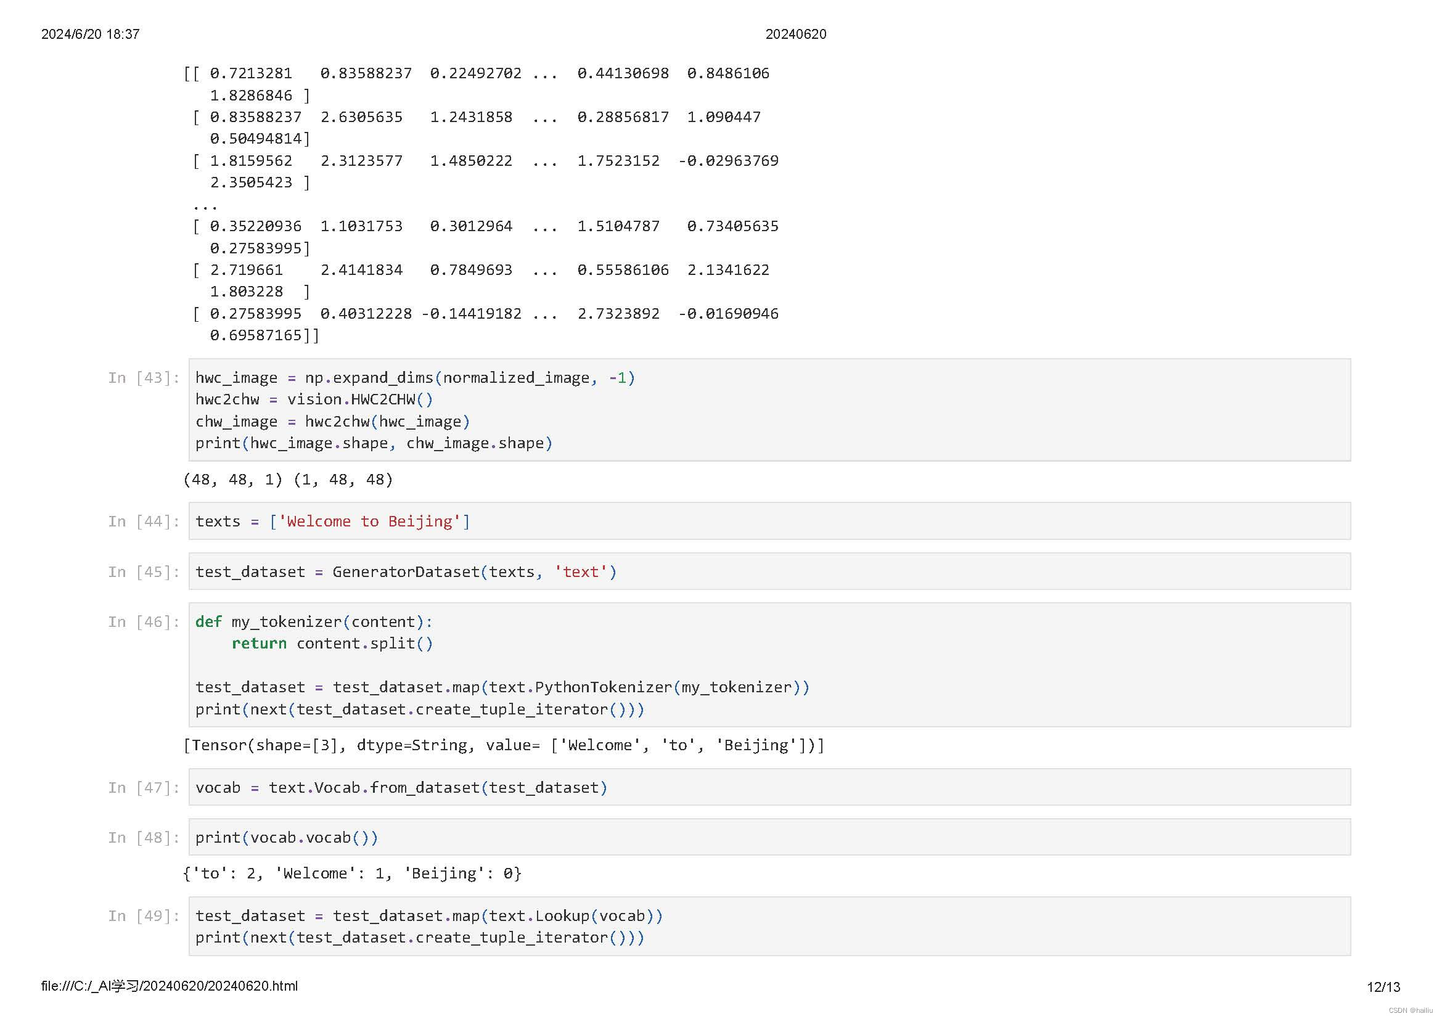Click the 'In [49]:' prompt label
This screenshot has width=1442, height=1019.
point(144,916)
